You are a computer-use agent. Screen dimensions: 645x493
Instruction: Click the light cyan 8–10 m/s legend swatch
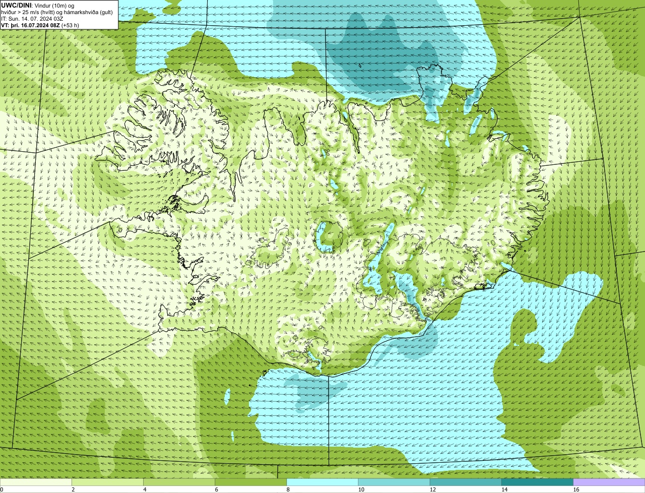[322, 482]
